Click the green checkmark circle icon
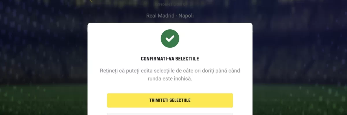 (x=170, y=39)
